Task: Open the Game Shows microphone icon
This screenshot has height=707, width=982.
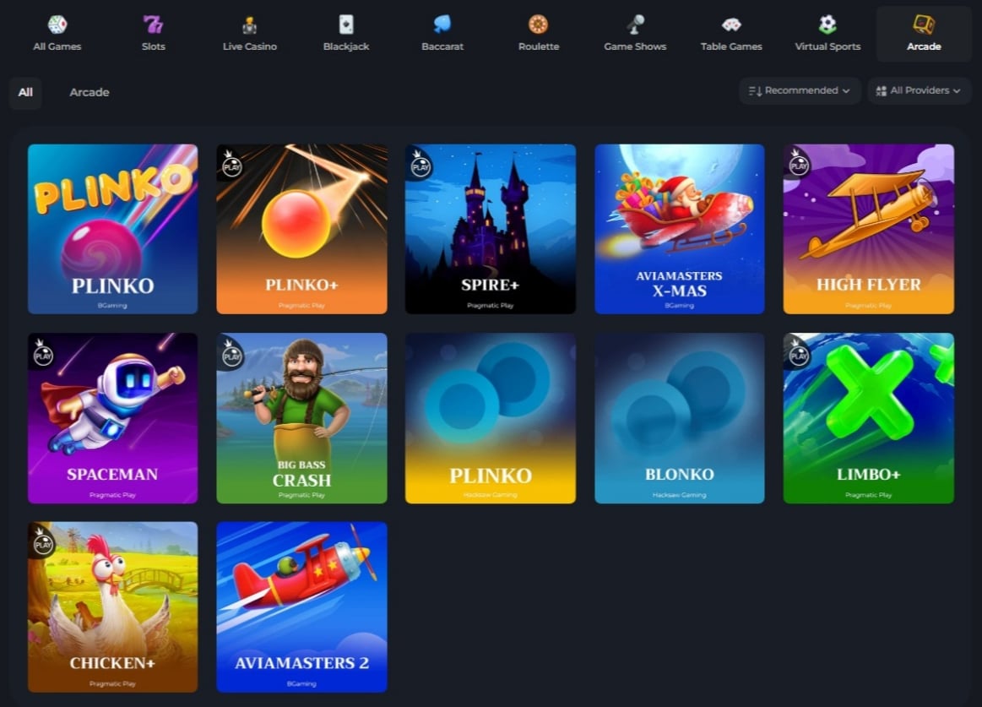Action: click(635, 24)
